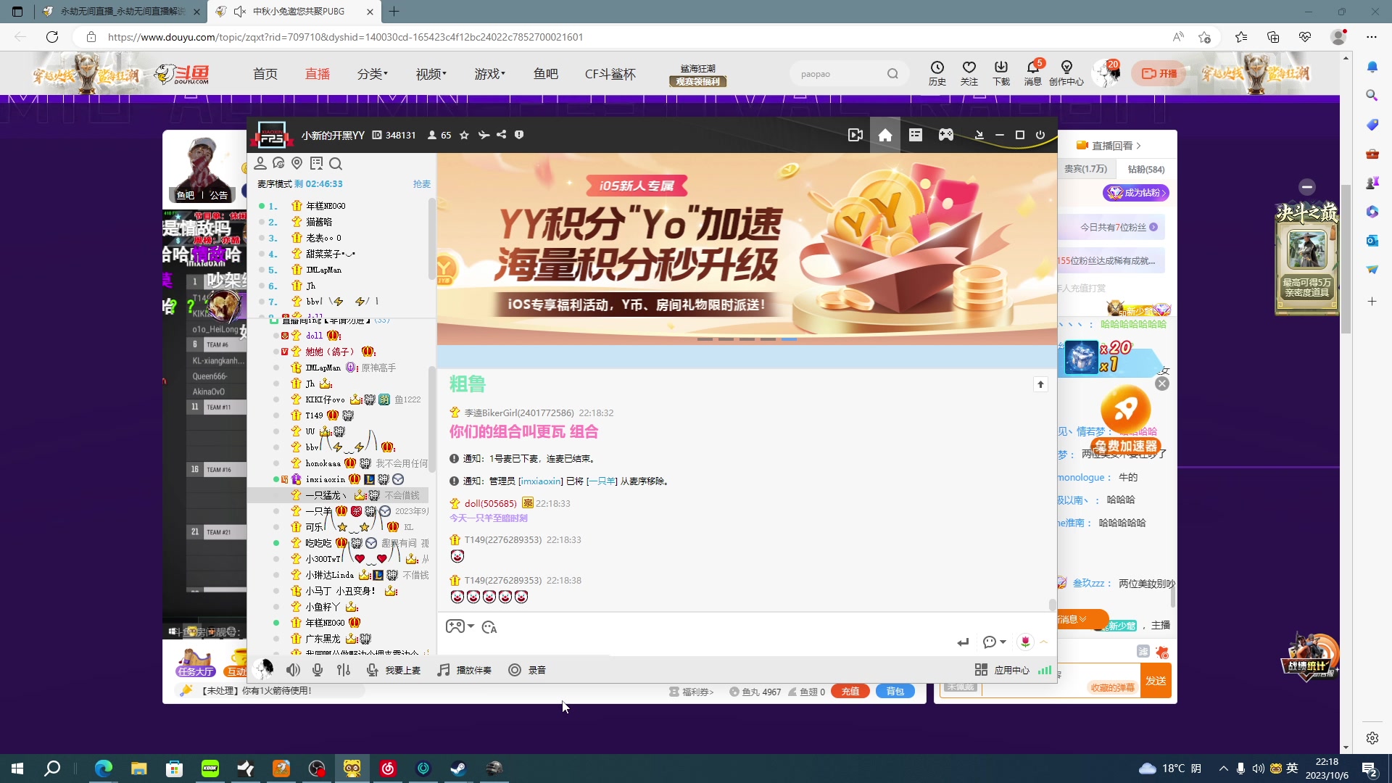The image size is (1392, 783).
Task: Collapse the YY window download arrow icon
Action: pos(979,135)
